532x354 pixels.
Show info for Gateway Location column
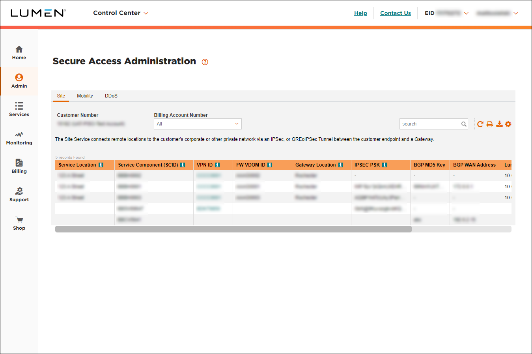(x=341, y=165)
